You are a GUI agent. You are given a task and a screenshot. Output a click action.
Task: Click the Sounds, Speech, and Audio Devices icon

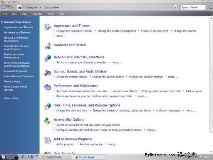pyautogui.click(x=47, y=73)
